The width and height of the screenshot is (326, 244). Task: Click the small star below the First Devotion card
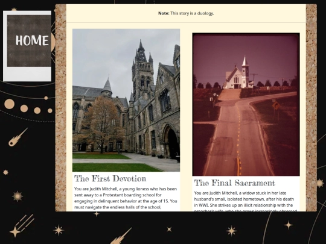coord(96,214)
